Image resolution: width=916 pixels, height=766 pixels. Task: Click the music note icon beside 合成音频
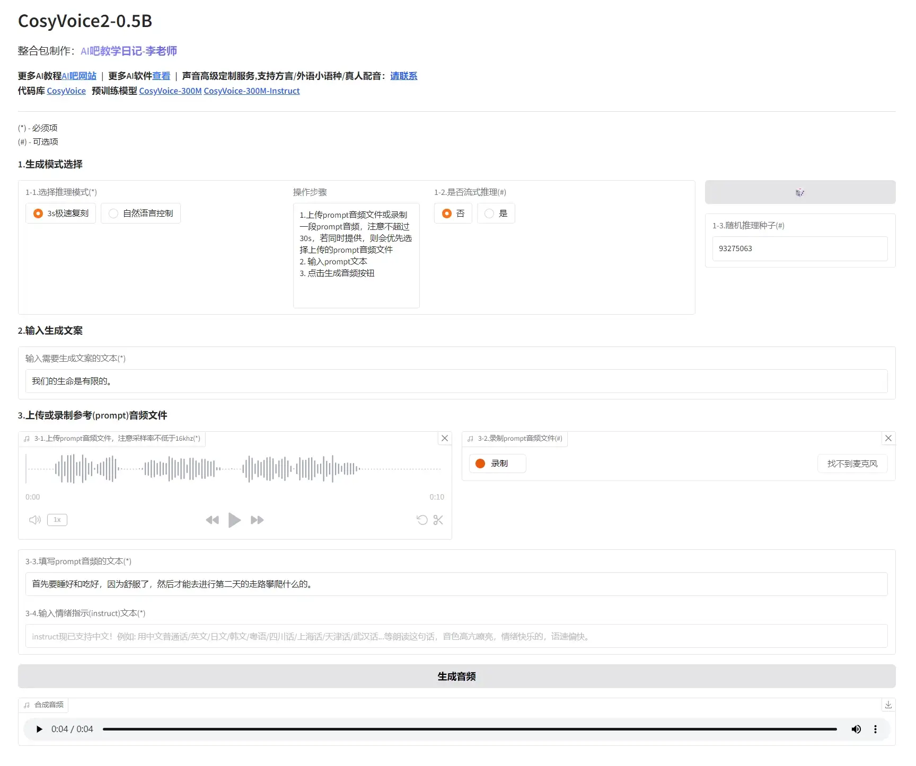click(27, 705)
